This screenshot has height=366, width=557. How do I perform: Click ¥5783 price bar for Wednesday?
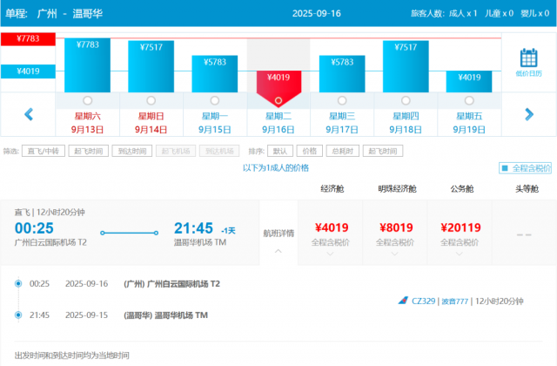coord(342,74)
